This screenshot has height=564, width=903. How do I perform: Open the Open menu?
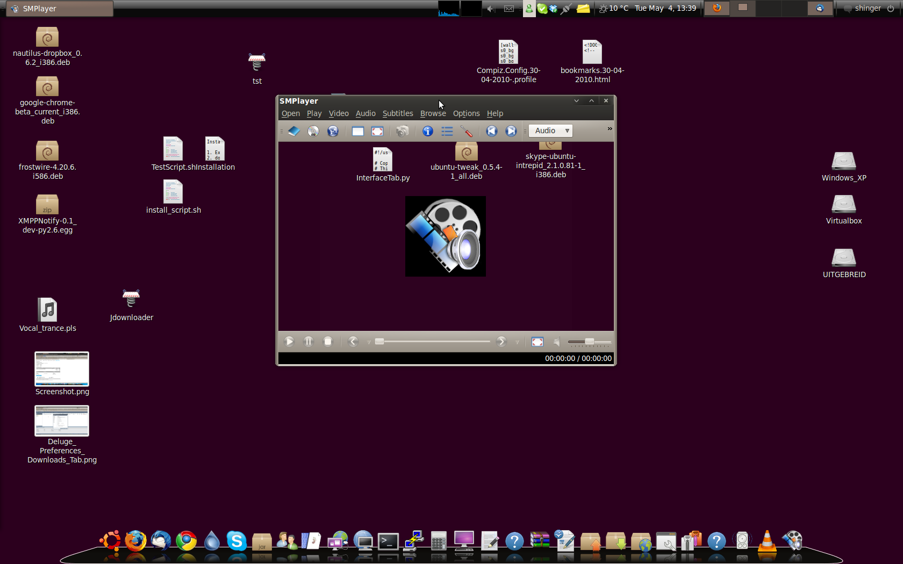(291, 113)
